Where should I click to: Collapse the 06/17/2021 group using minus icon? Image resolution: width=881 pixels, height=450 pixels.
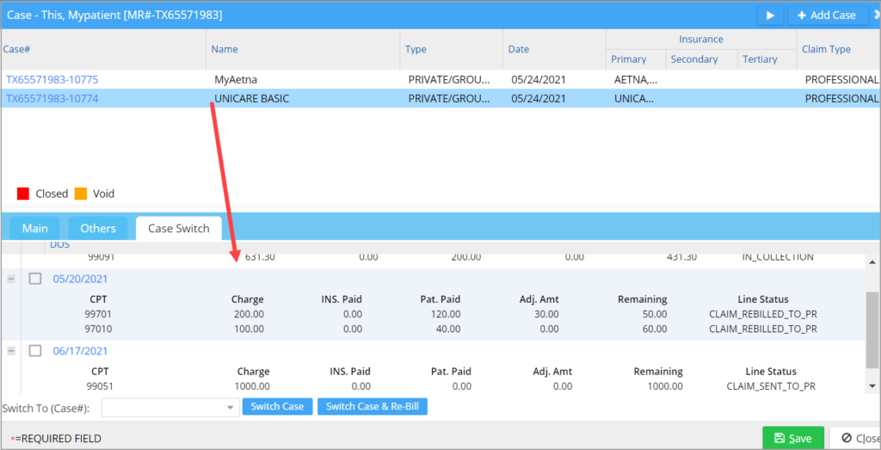point(11,351)
